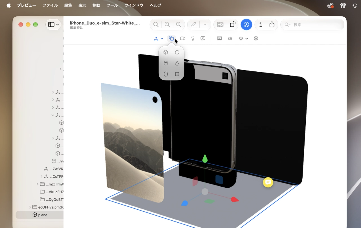Click the blue Z-axis gizmo arrow
Image resolution: width=361 pixels, height=228 pixels.
(x=184, y=203)
